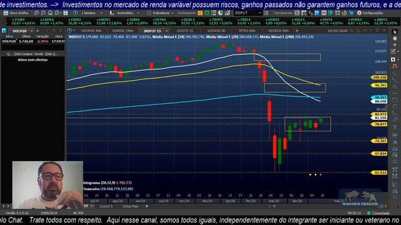
Task: Click the 100.428 yellow price label
Action: (x=379, y=77)
